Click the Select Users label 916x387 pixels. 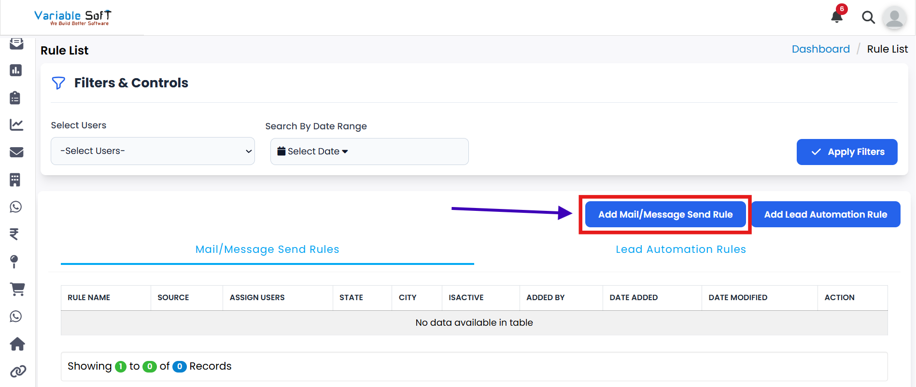pyautogui.click(x=79, y=125)
